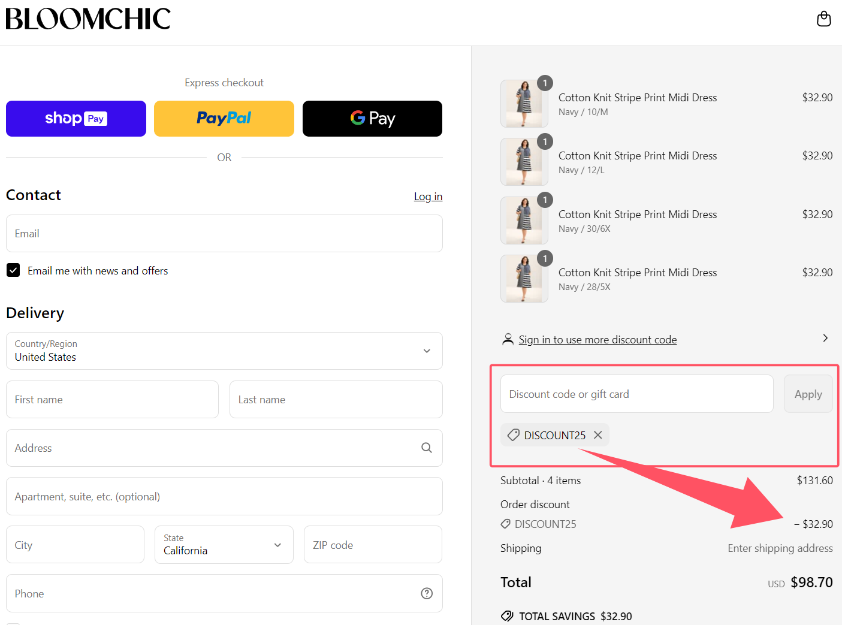The image size is (842, 625).
Task: Open the shopping bag cart icon
Action: coord(824,19)
